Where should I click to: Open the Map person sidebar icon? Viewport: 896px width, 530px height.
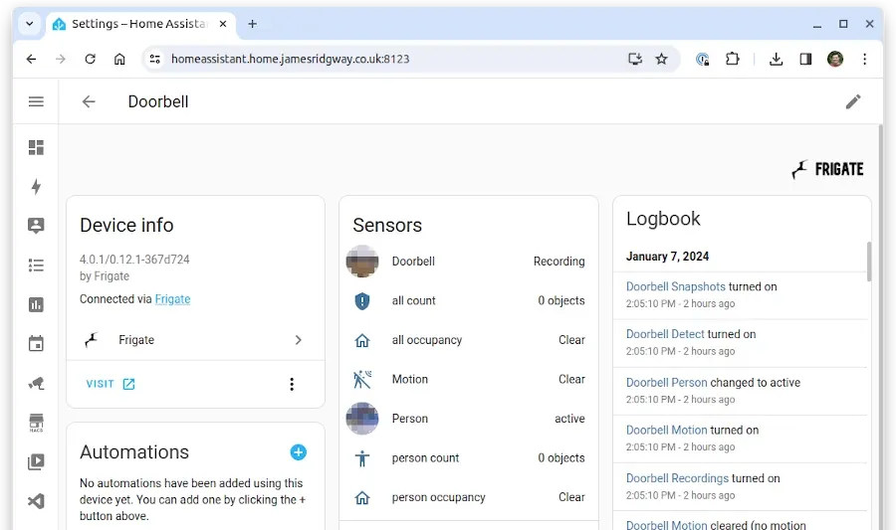[x=36, y=226]
